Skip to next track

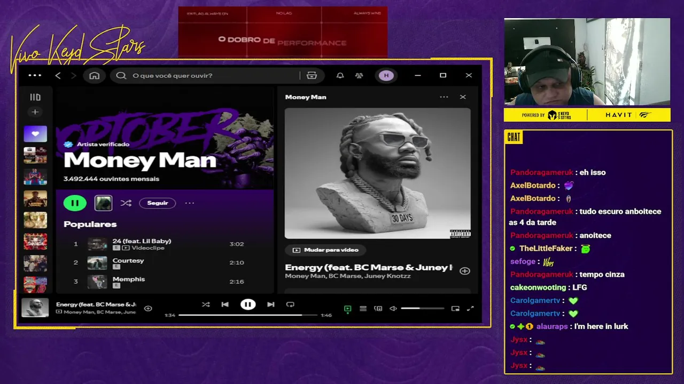pyautogui.click(x=271, y=305)
